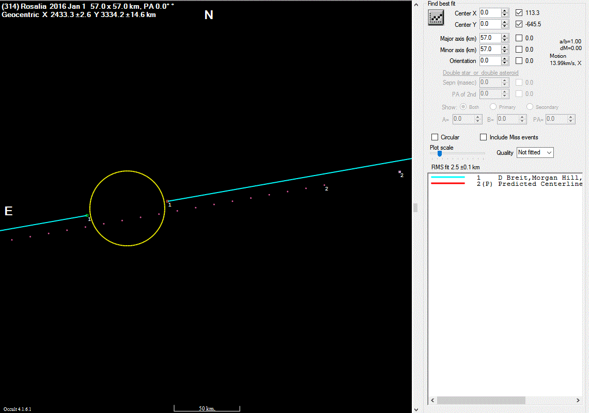The width and height of the screenshot is (589, 413).
Task: Select the Predicted Centerline list entry
Action: 537,184
